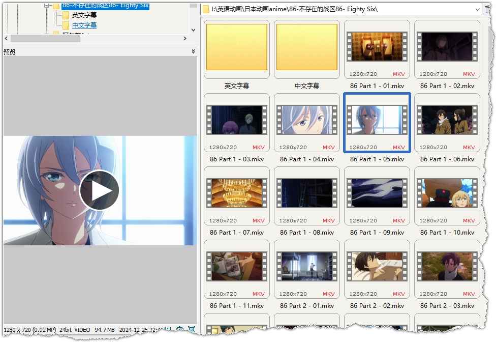The width and height of the screenshot is (497, 342).
Task: Click the file name 86 Part 1 - 08.mkv
Action: [307, 233]
